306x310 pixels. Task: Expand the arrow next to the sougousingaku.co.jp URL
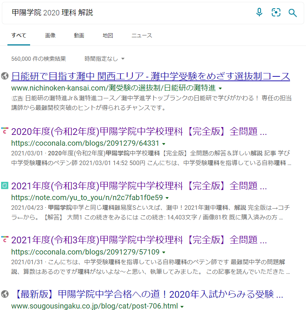[182, 307]
